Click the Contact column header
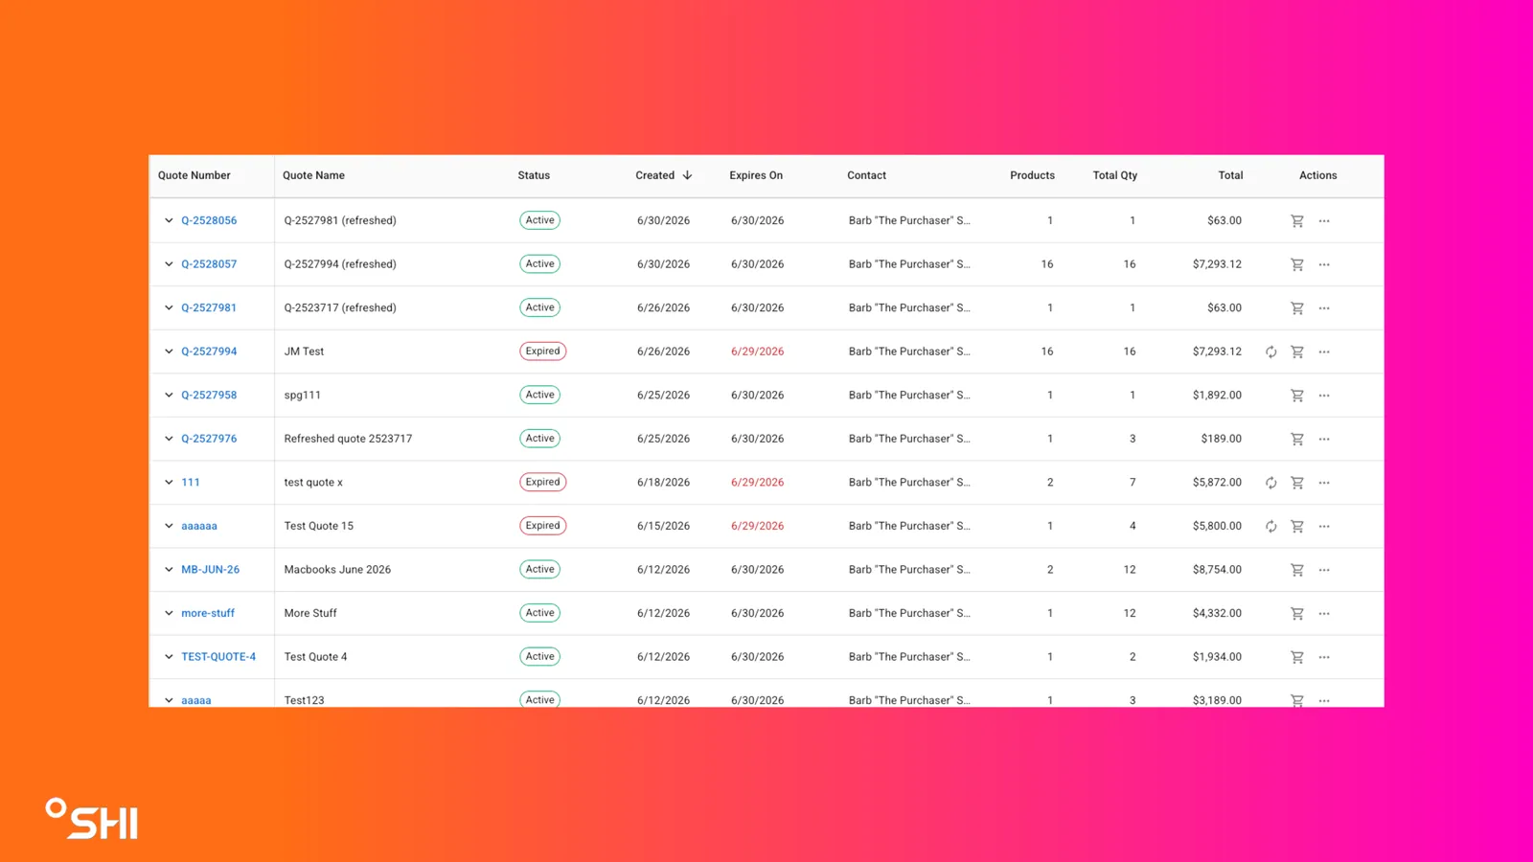Screen dimensions: 1533x862 (866, 175)
